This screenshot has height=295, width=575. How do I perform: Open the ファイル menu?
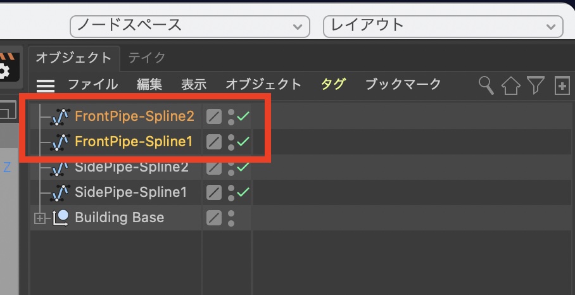pos(92,84)
